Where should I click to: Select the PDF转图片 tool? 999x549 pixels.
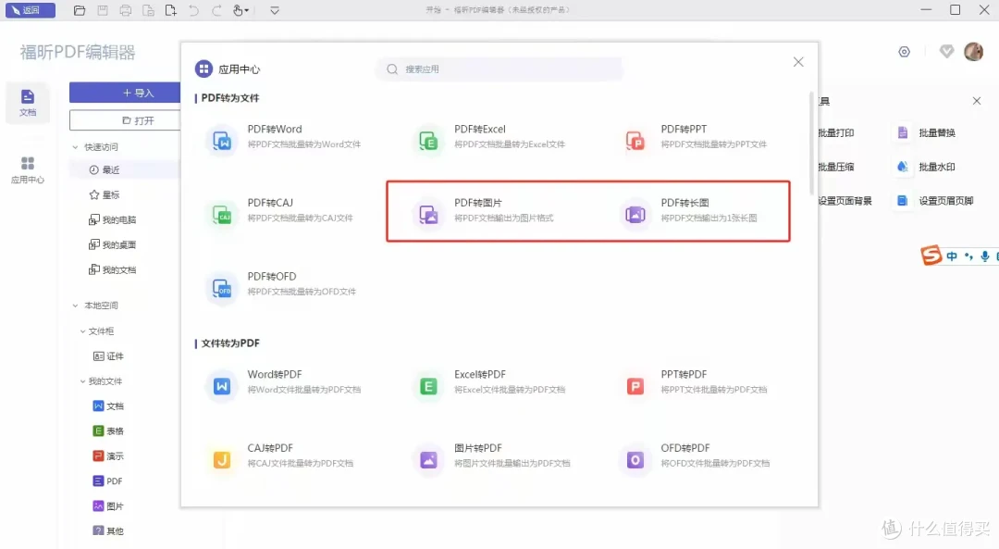click(484, 210)
